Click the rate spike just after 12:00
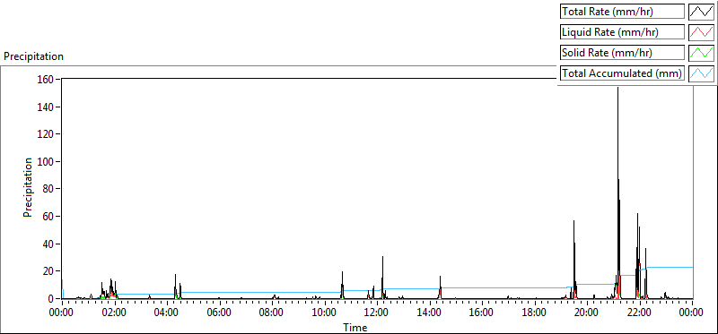718x334 pixels. (x=382, y=277)
